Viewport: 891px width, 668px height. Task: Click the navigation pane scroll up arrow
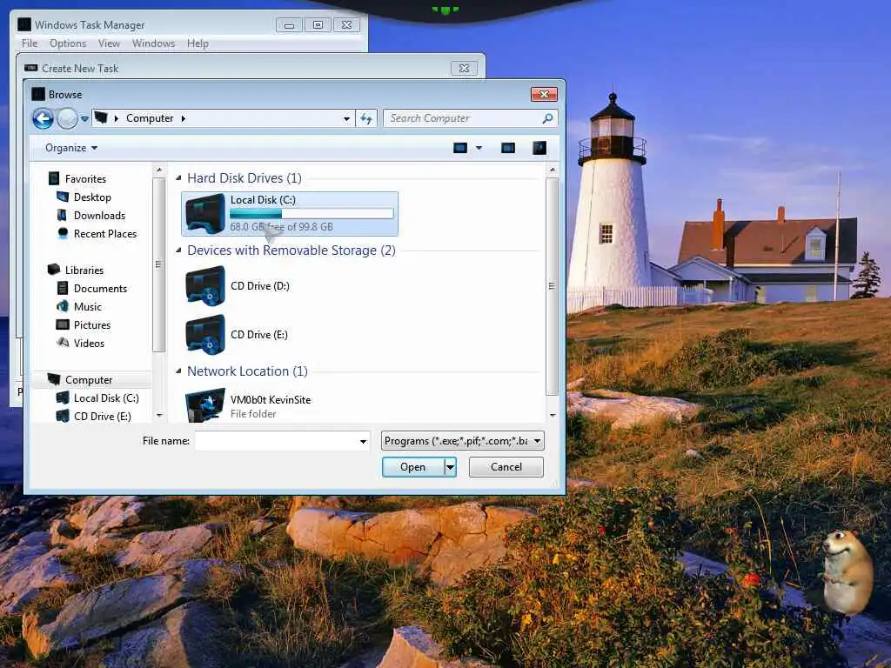pos(159,170)
